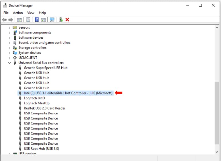221x161 pixels.
Task: Expand the Software devices category
Action: tap(9, 38)
